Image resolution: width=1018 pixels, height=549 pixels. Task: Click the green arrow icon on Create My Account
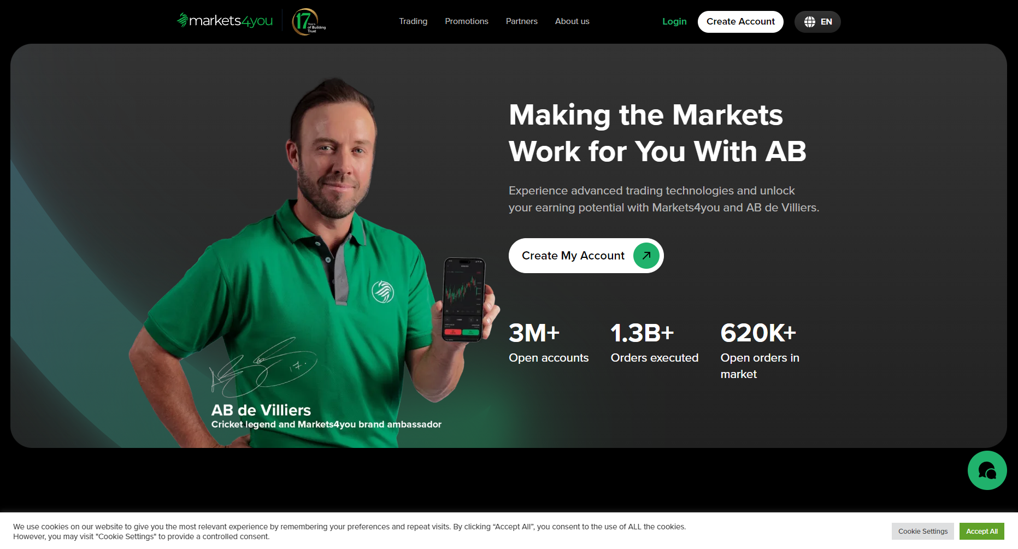pos(646,256)
